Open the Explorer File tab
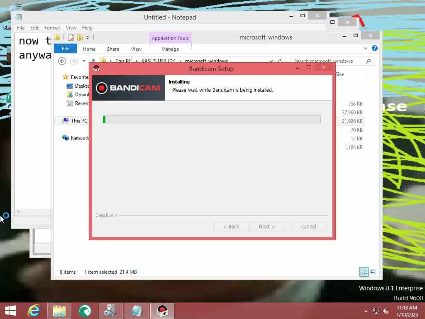The width and height of the screenshot is (425, 319). tap(65, 49)
